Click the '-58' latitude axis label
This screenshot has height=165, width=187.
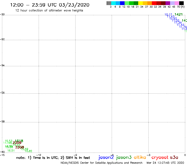(2, 122)
